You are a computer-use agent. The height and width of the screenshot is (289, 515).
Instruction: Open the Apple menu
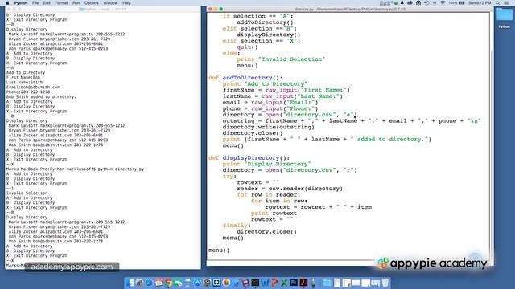[7, 3]
